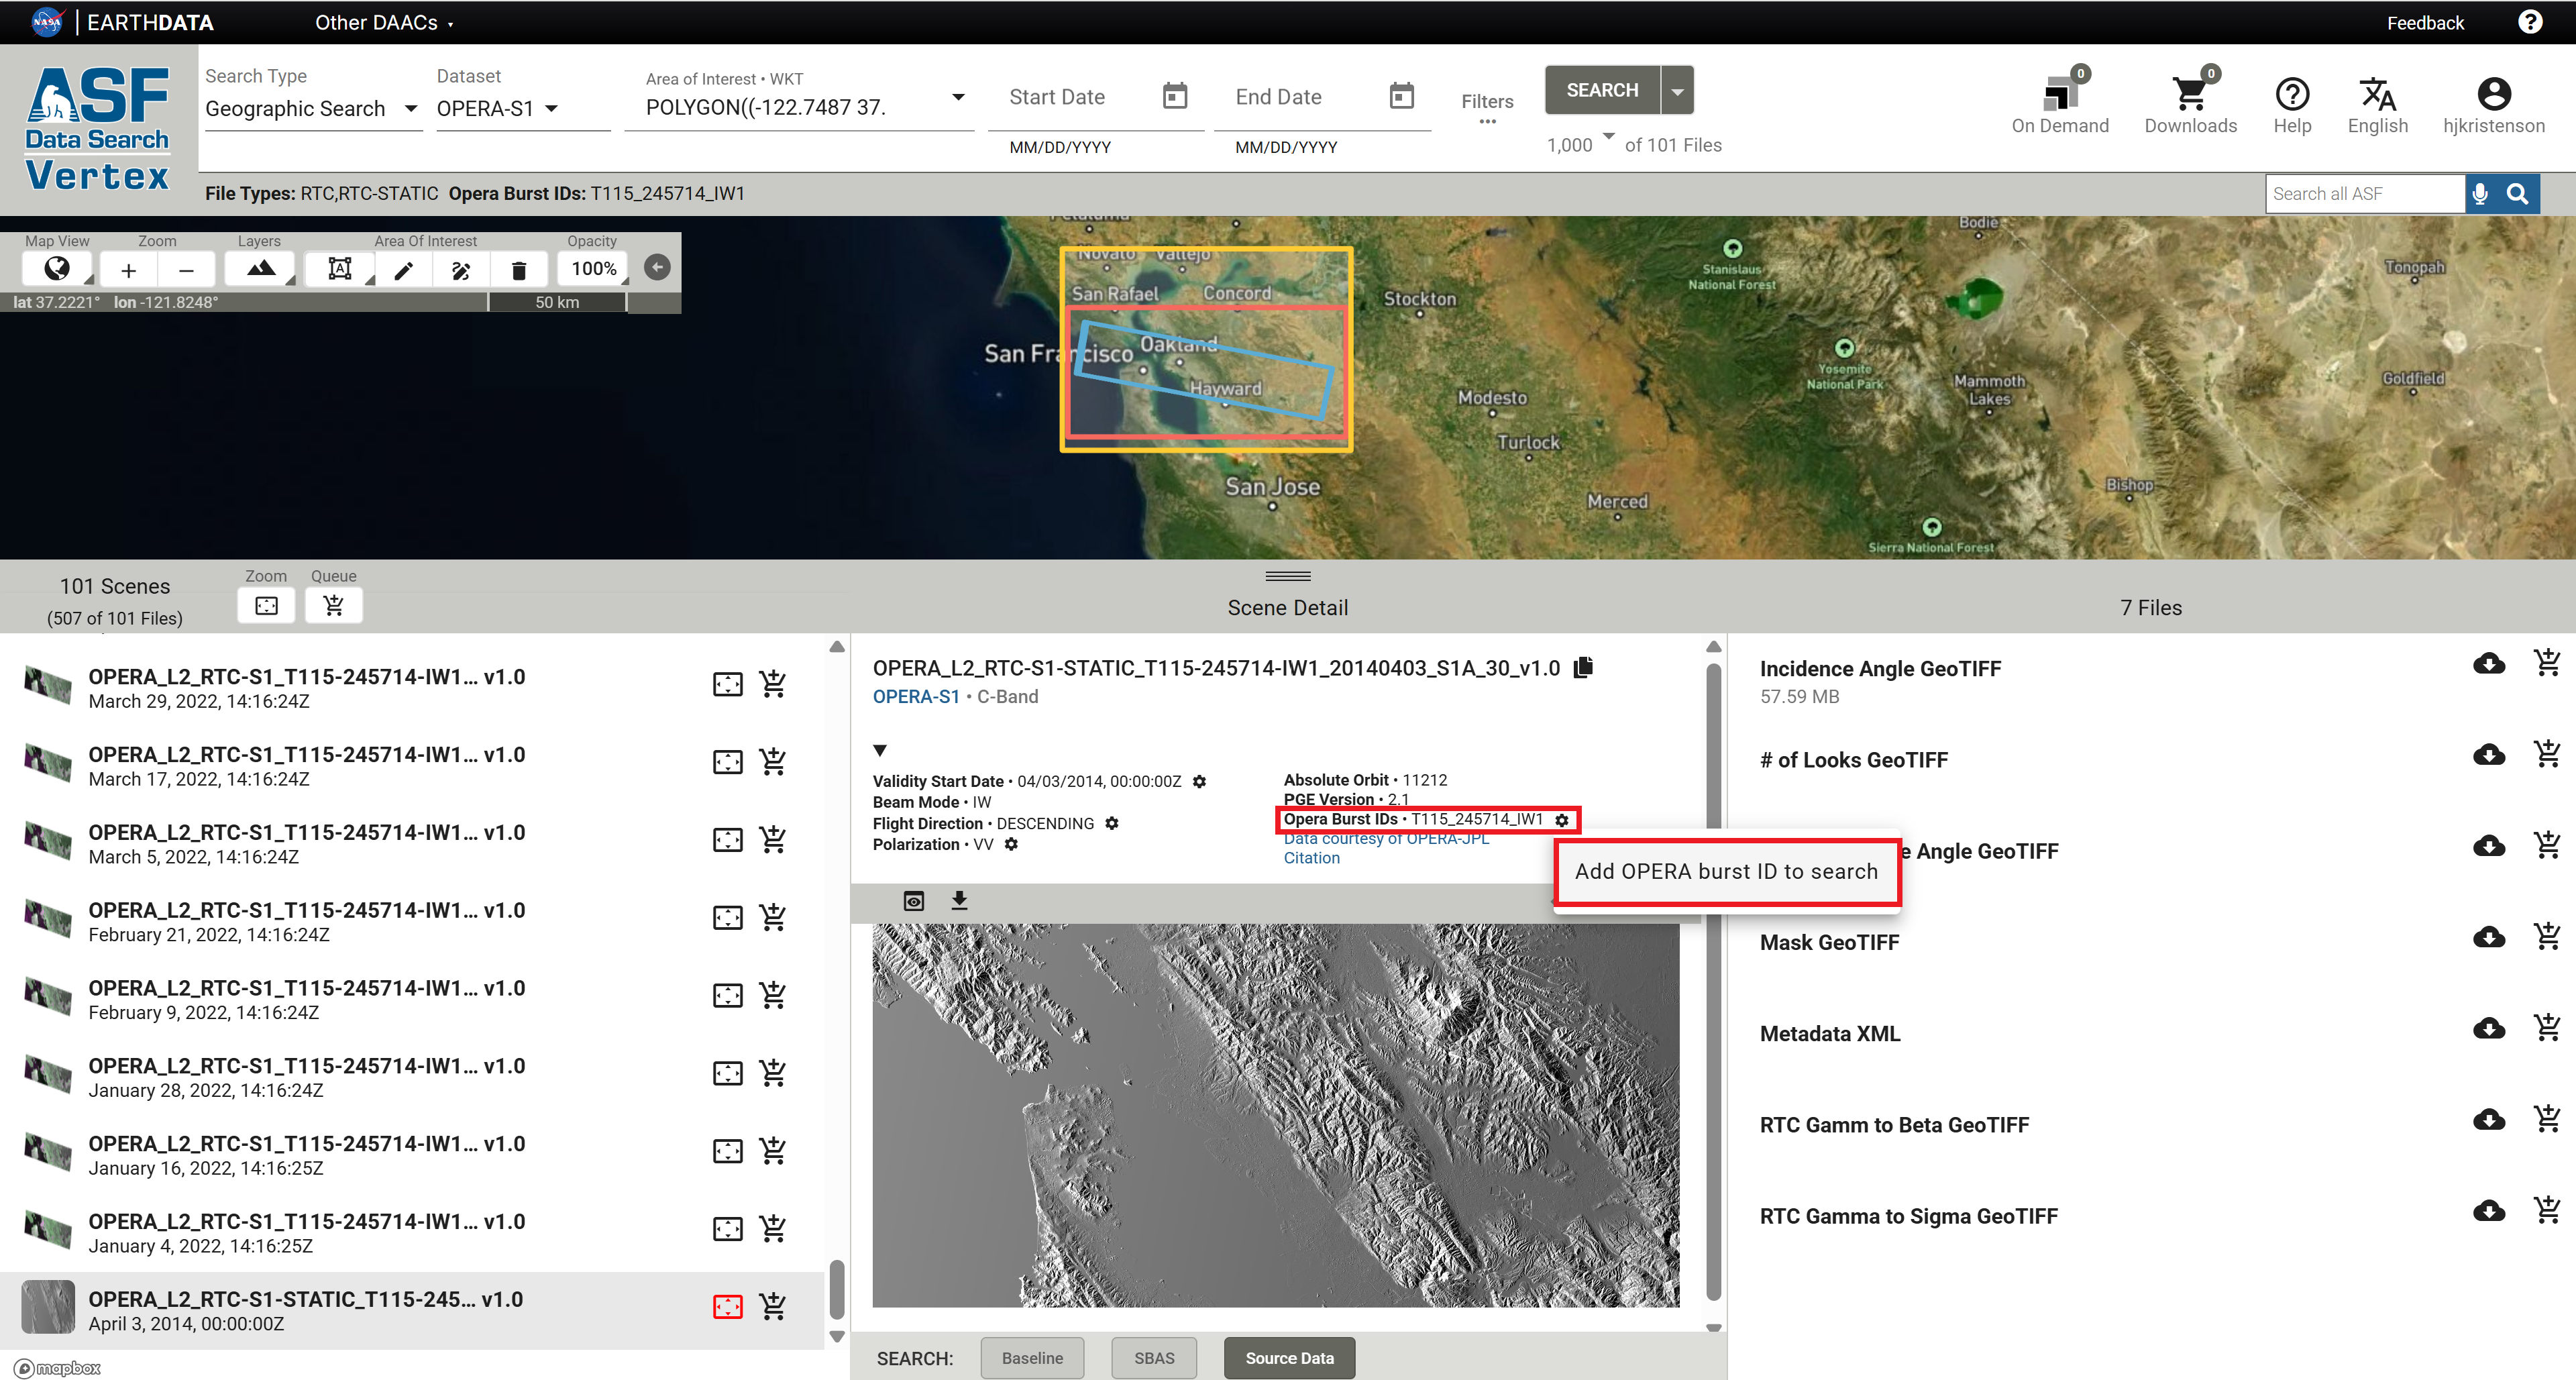Toggle the browse image eye overlay

913,901
